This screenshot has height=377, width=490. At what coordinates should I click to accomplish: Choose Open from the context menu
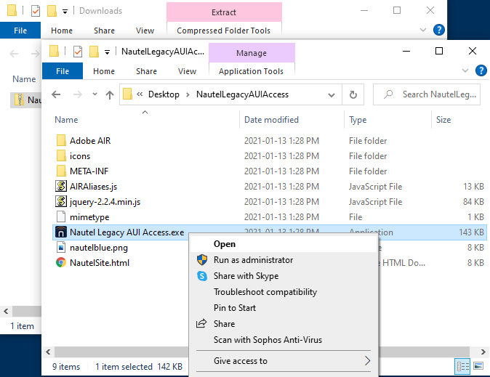point(284,244)
